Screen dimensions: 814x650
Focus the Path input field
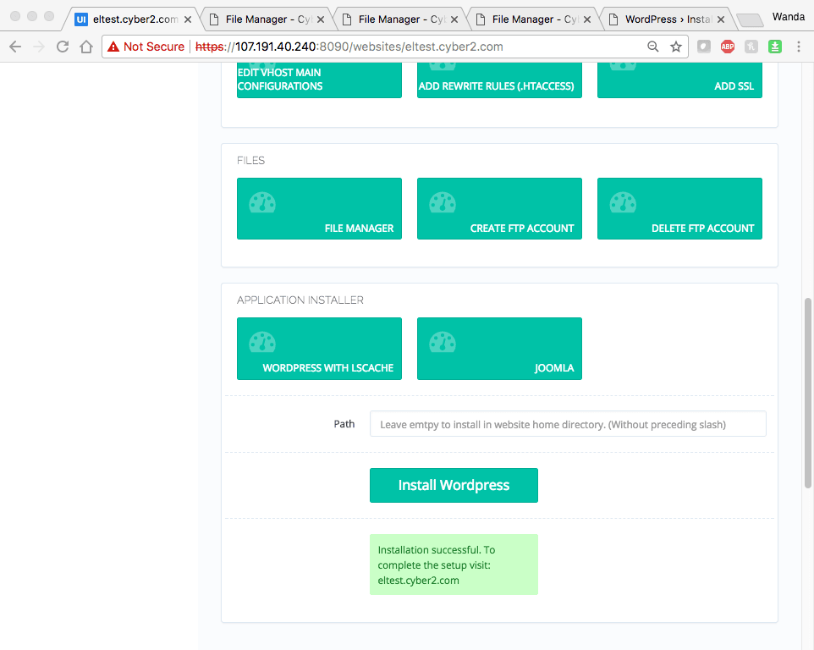[568, 424]
